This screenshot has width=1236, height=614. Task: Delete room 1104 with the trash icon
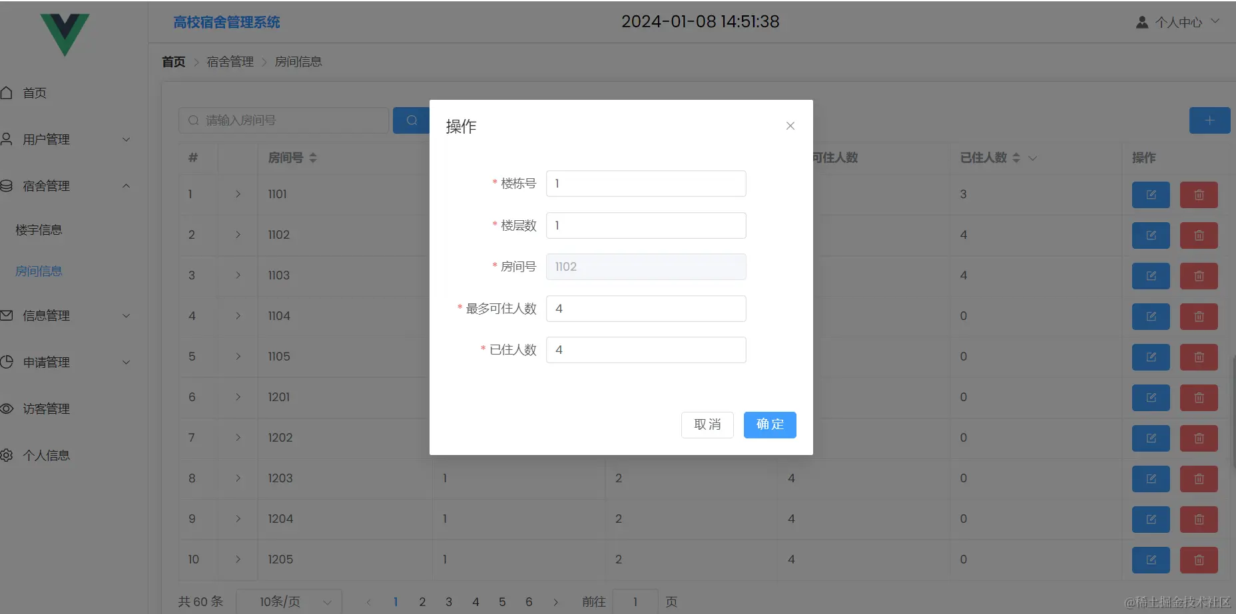click(x=1199, y=317)
